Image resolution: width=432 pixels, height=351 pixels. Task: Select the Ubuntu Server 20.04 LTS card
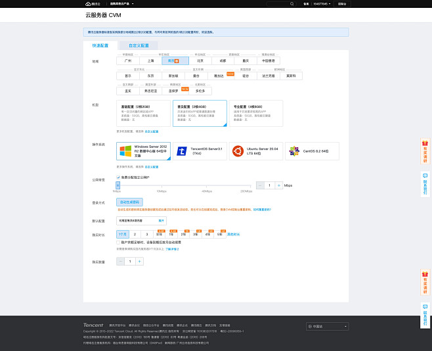[x=256, y=151]
